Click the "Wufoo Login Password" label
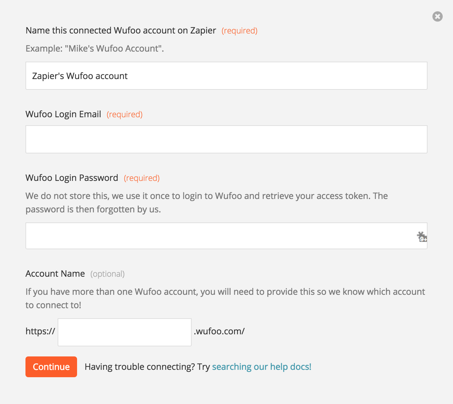453x404 pixels. click(72, 178)
